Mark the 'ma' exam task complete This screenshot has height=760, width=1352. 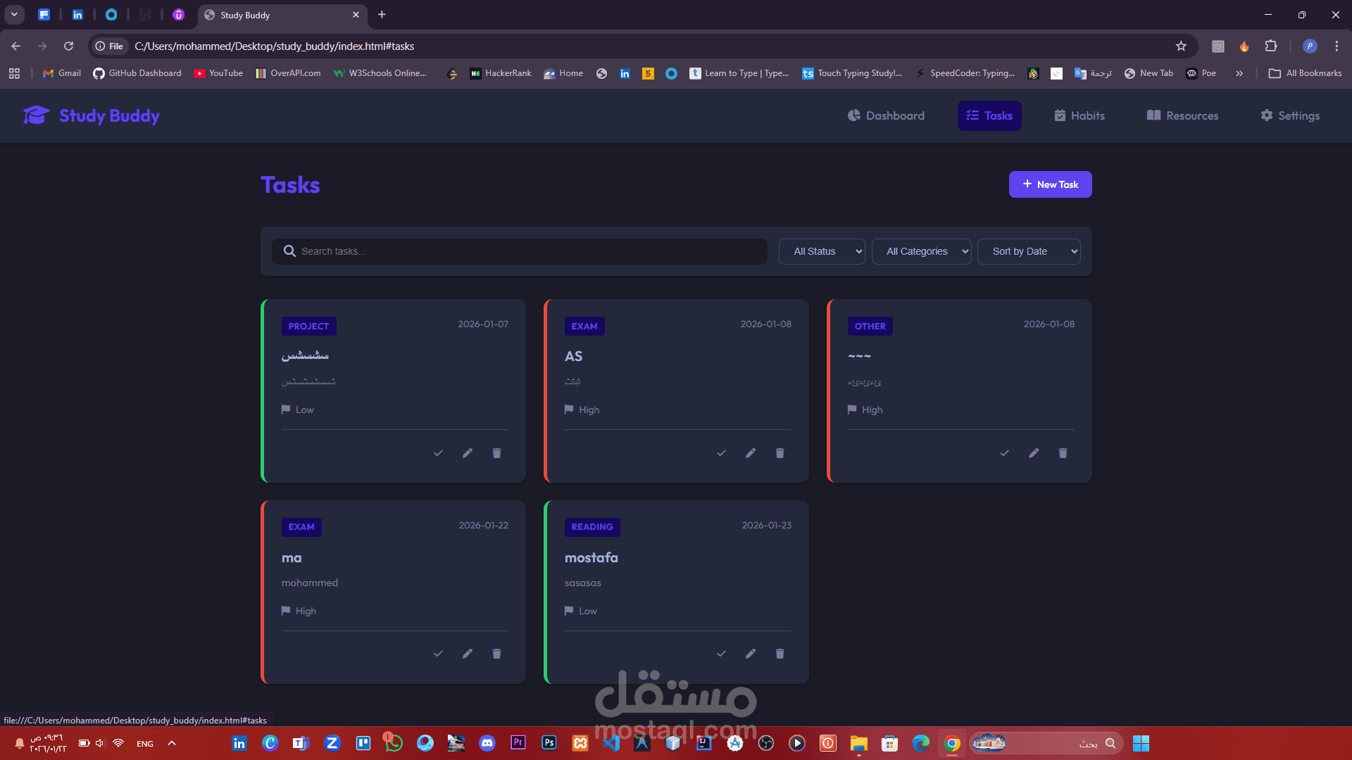[x=438, y=654]
